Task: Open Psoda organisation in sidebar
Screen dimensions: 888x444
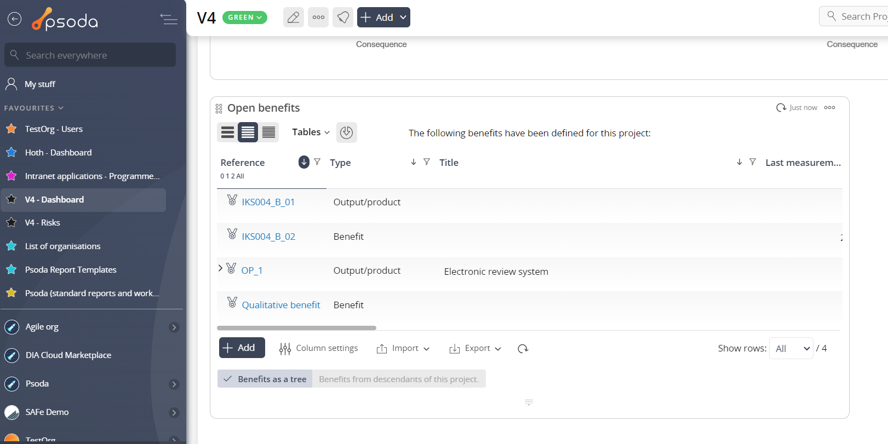Action: click(x=37, y=384)
